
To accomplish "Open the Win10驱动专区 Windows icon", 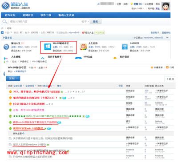I will point(48,47).
